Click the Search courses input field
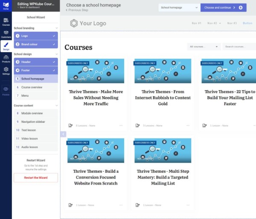The height and width of the screenshot is (219, 256). pos(239,47)
